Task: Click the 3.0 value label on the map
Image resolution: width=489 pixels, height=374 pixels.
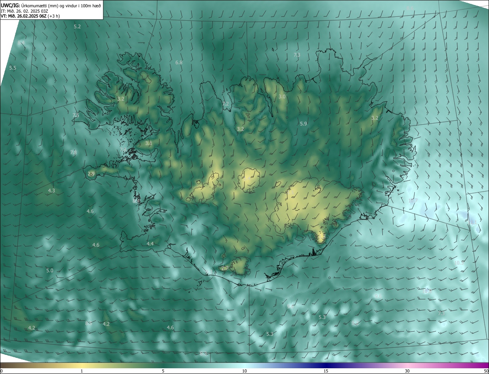Action: (x=282, y=97)
